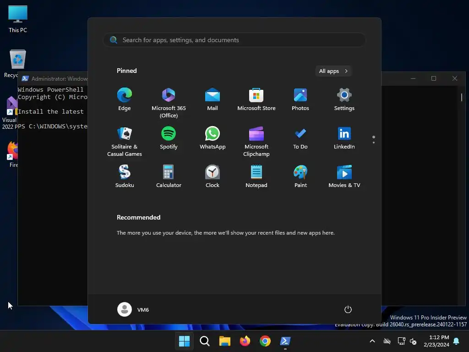Open Movies & TV

click(344, 176)
